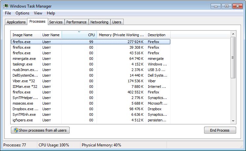Minimize the Task Manager window
Image resolution: width=246 pixels, height=151 pixels.
tap(216, 6)
